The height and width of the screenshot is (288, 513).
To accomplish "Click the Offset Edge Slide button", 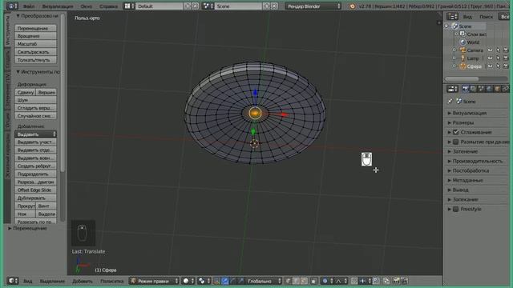I will 35,190.
